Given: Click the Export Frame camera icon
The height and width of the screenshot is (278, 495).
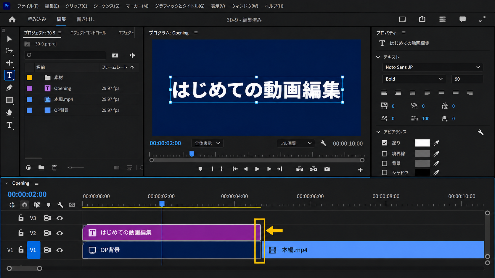Looking at the screenshot, I should coord(327,169).
